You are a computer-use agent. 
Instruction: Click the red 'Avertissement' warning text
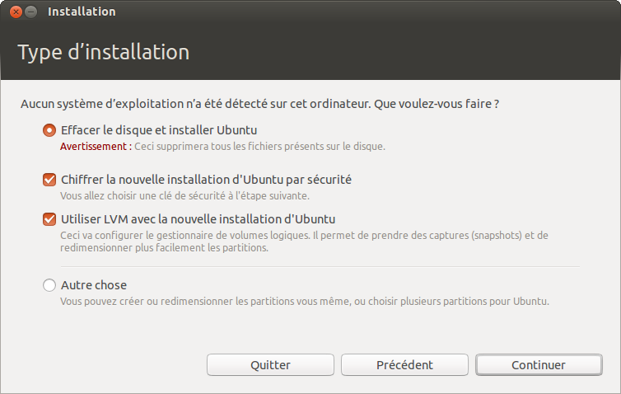coord(96,146)
